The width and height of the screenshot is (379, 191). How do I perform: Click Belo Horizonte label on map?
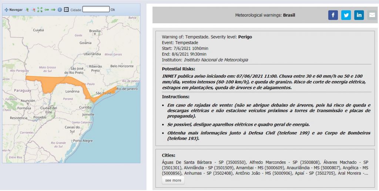click(x=122, y=66)
